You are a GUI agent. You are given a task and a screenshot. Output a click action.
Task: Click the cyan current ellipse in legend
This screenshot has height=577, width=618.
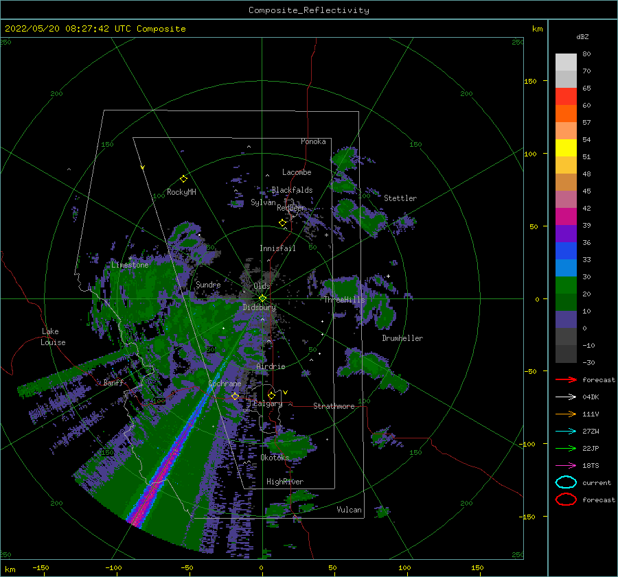566,482
